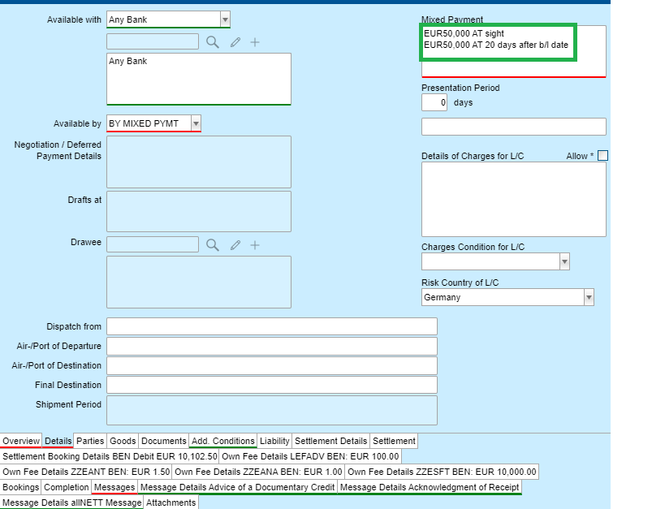Open Message Details Acknowledgment of Receipt tab
Screen dimensions: 665x509
(x=430, y=487)
